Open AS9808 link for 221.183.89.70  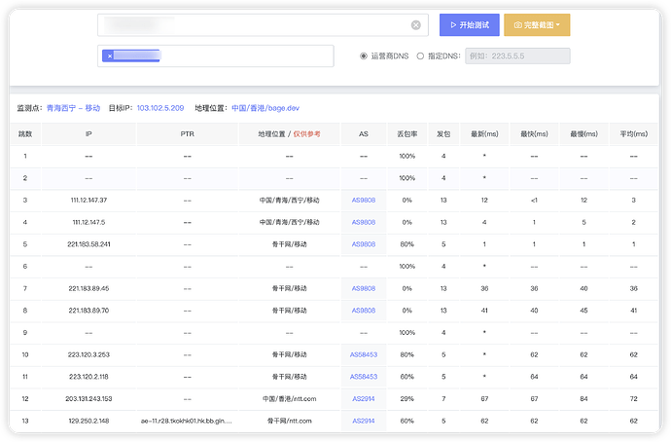tap(364, 311)
